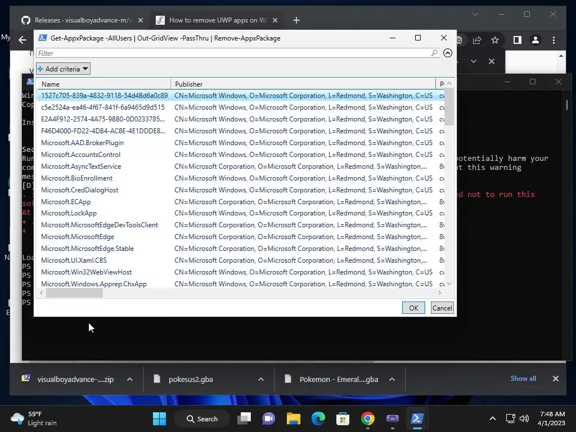
Task: Select row Microsoft.MicrosoftEdgeDevToolsClient
Action: pos(241,225)
